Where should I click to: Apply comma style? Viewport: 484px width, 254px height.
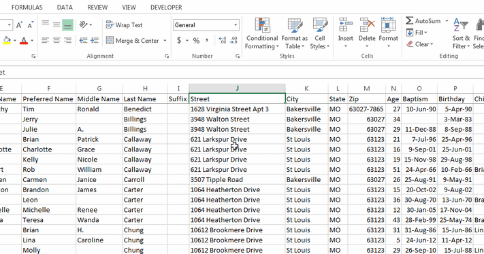[207, 41]
